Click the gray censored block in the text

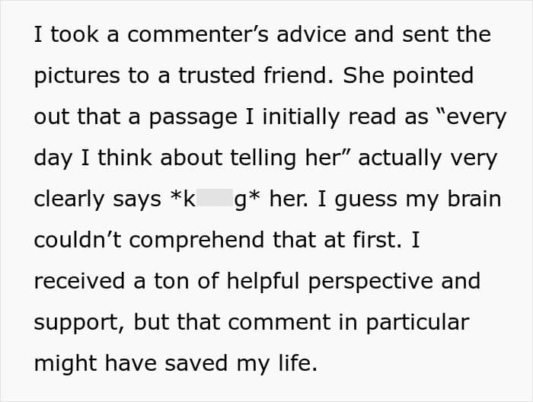coord(215,199)
